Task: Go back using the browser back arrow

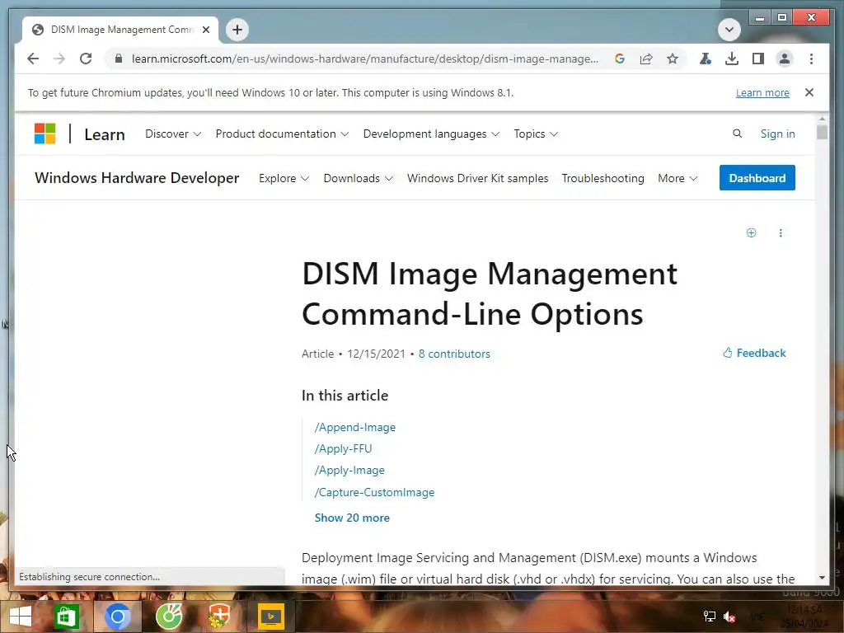Action: (x=33, y=59)
